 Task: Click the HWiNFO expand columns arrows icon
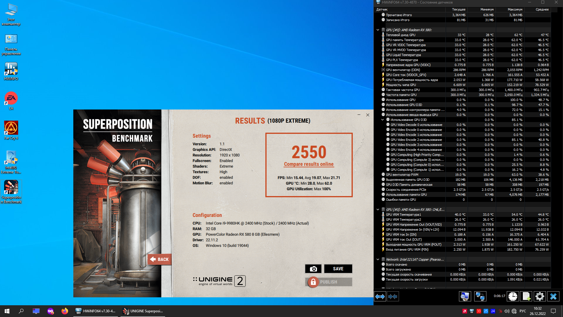[x=380, y=296]
